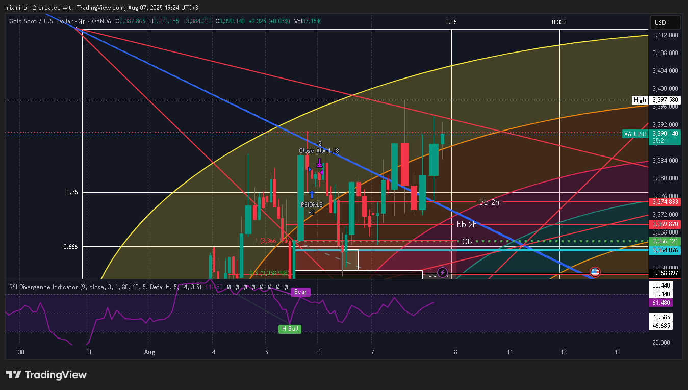Click the Gold Spot / U.S. Dollar symbol title
The image size is (688, 390).
click(42, 21)
